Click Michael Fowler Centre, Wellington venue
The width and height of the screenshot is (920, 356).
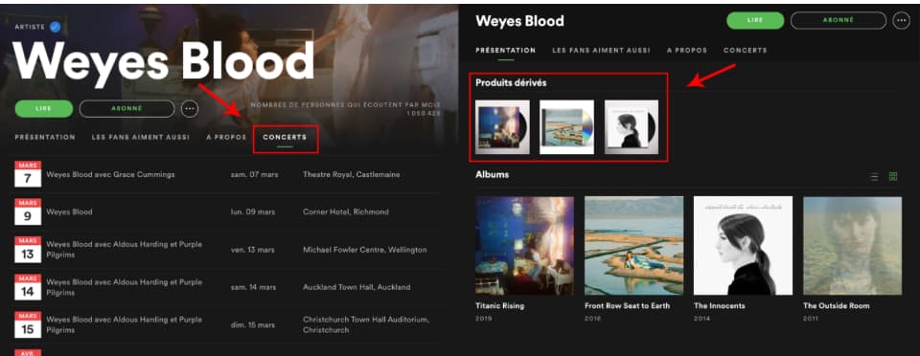click(365, 250)
